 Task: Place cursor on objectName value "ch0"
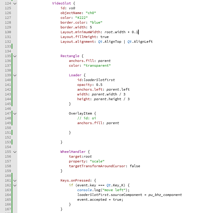click(91, 13)
